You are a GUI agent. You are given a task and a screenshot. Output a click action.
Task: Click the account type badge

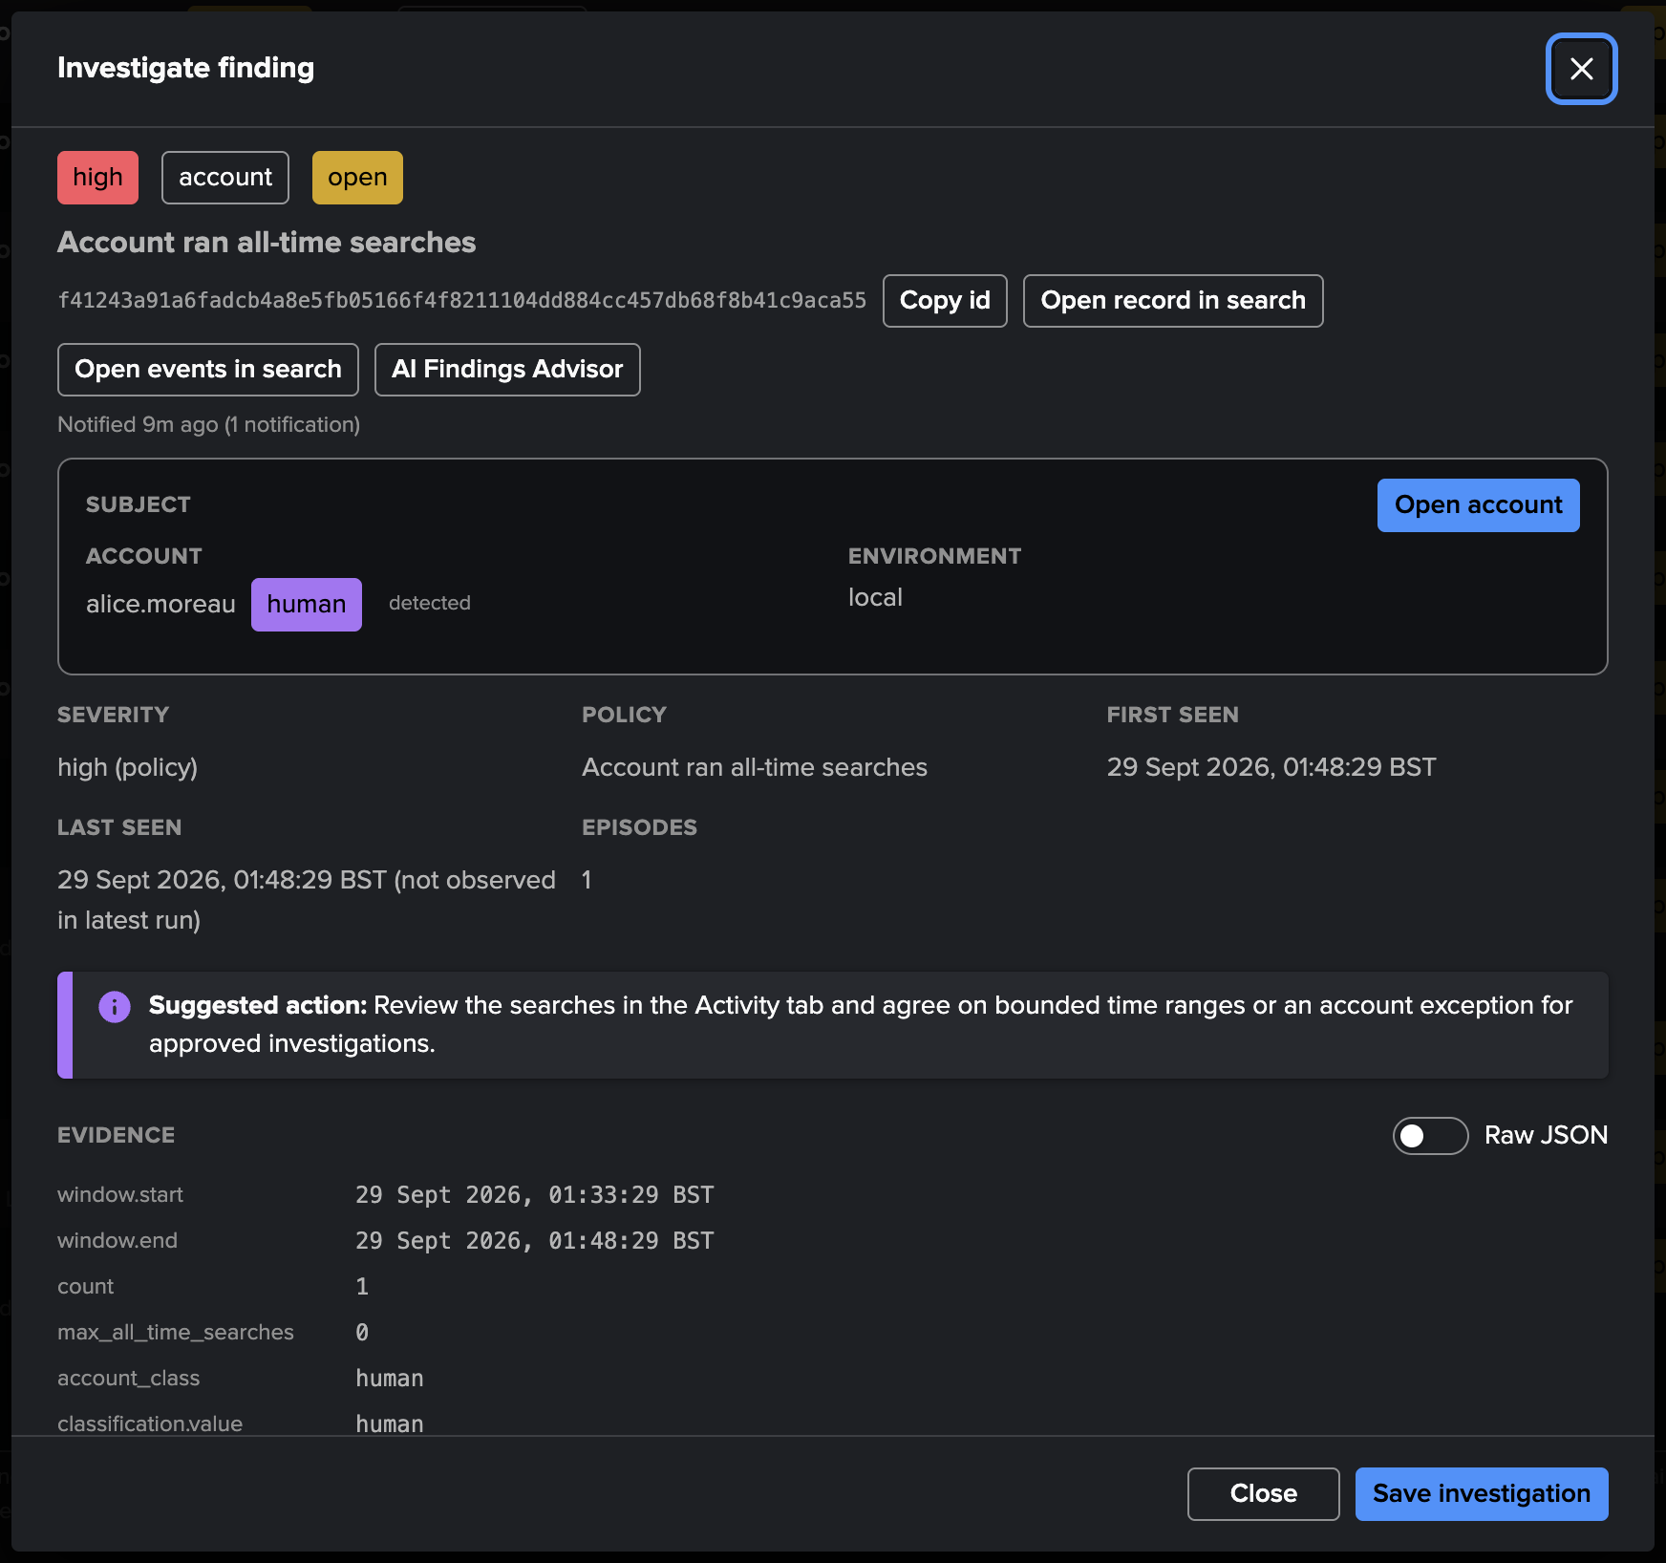[x=225, y=178]
